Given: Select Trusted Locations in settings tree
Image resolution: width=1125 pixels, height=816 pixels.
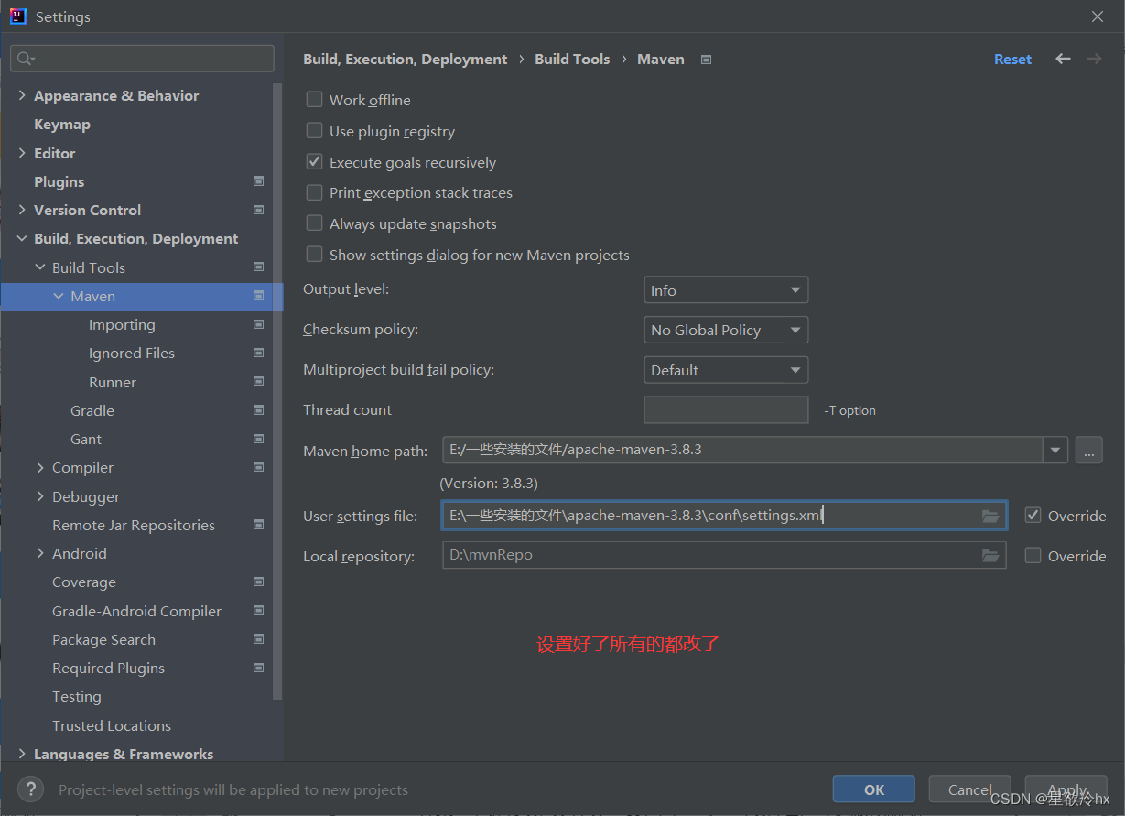Looking at the screenshot, I should [112, 725].
